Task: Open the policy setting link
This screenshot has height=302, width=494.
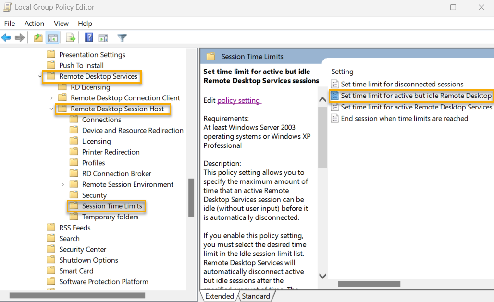Action: point(239,100)
